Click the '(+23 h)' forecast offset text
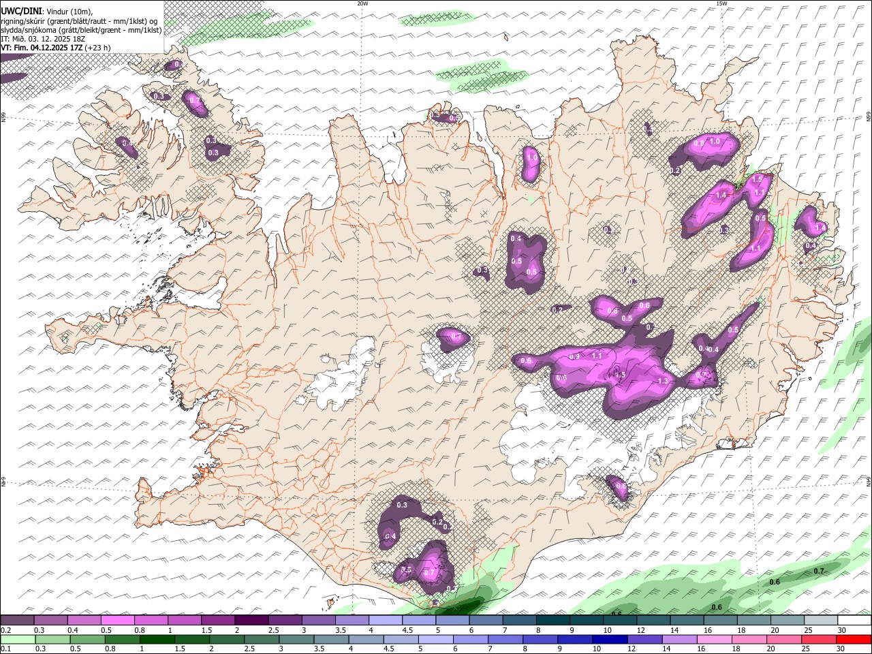This screenshot has width=872, height=654. coord(98,48)
